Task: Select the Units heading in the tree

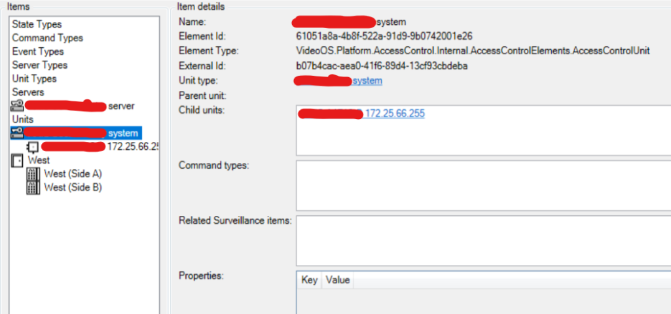Action: (22, 120)
